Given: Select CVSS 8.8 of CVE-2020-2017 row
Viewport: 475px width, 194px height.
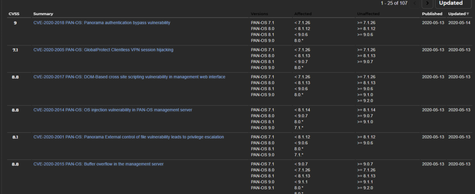Looking at the screenshot, I should [x=15, y=77].
